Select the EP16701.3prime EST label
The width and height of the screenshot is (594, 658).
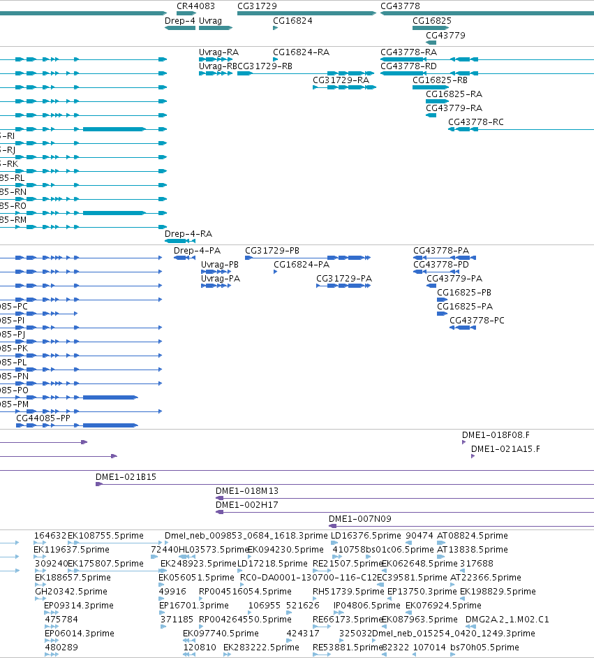(x=194, y=606)
